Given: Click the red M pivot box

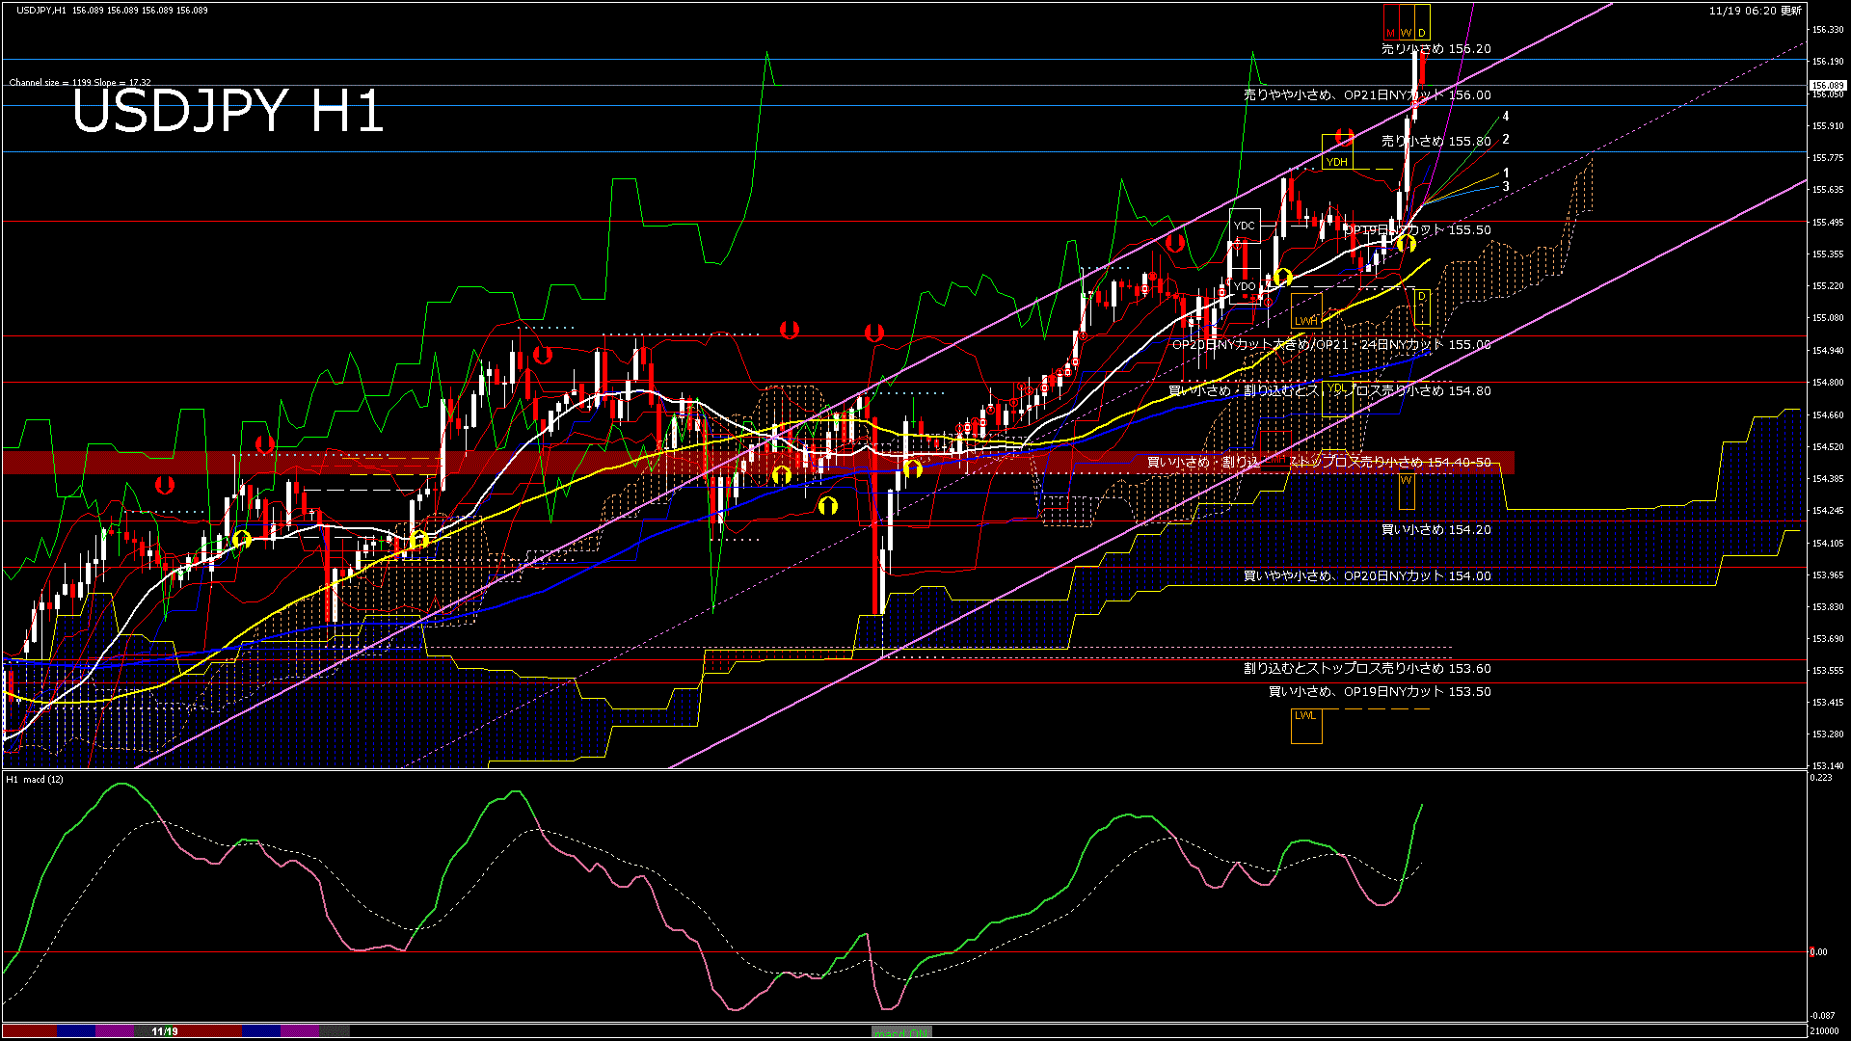Looking at the screenshot, I should tap(1390, 21).
